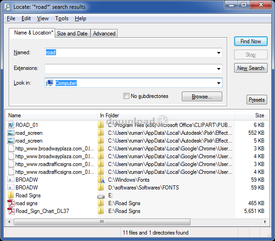
Task: Click the horizontal scrollbar right arrow
Action: (265, 222)
